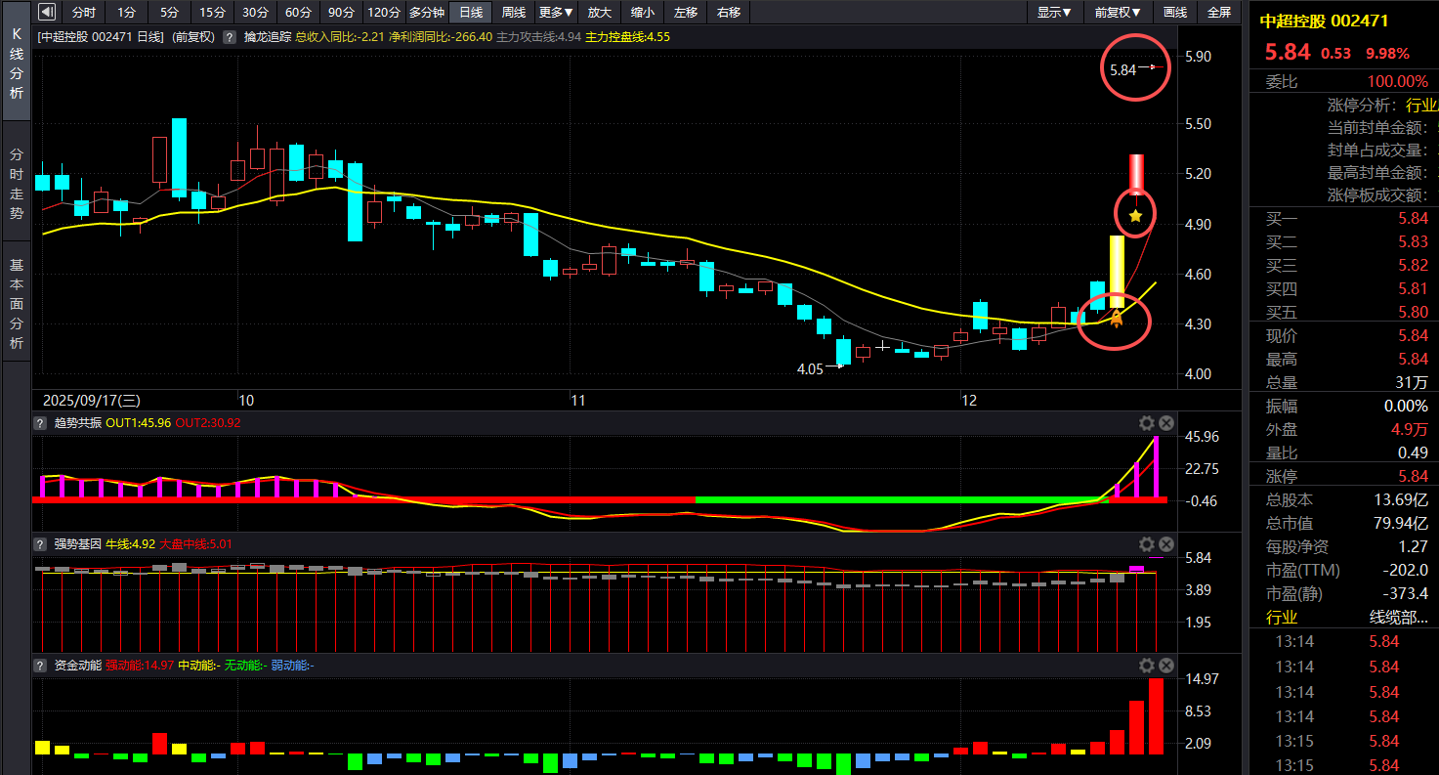Open help for the 擒龙追踪 main indicator

click(230, 37)
